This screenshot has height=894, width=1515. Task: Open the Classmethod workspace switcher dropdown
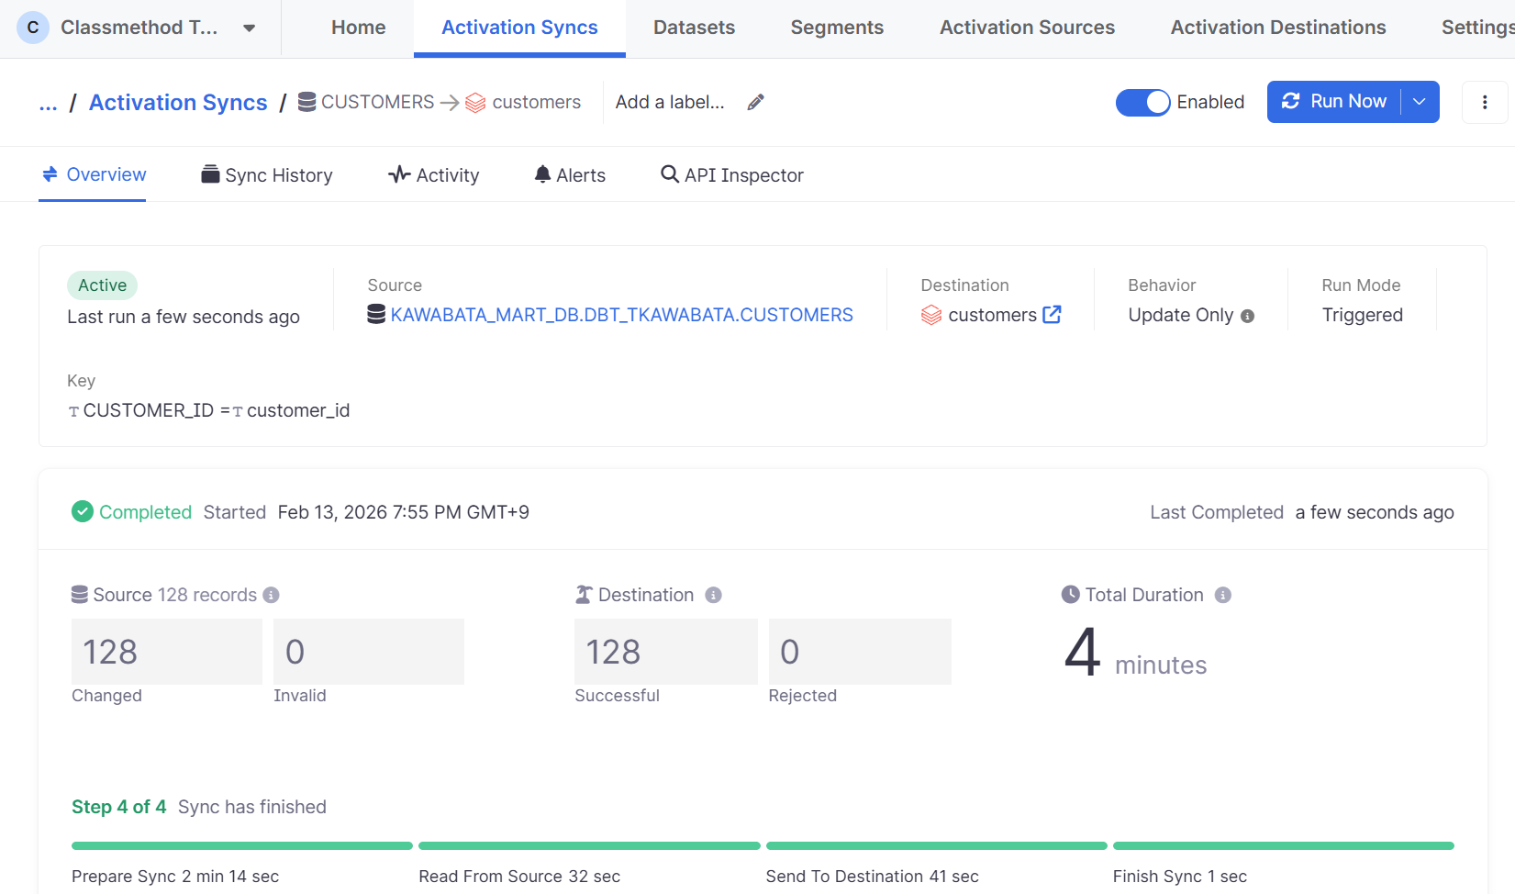(x=249, y=28)
